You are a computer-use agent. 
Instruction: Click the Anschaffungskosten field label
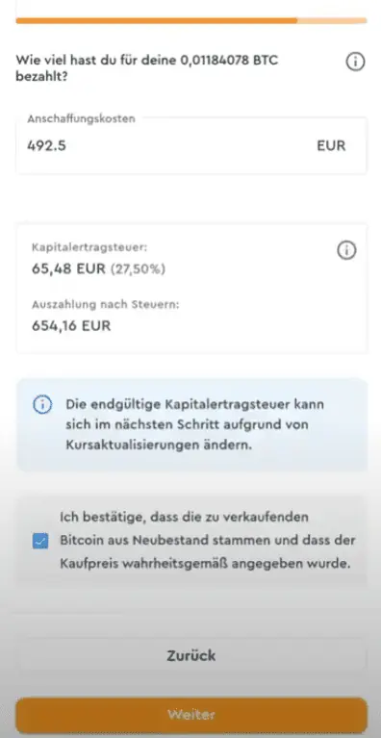tap(81, 118)
